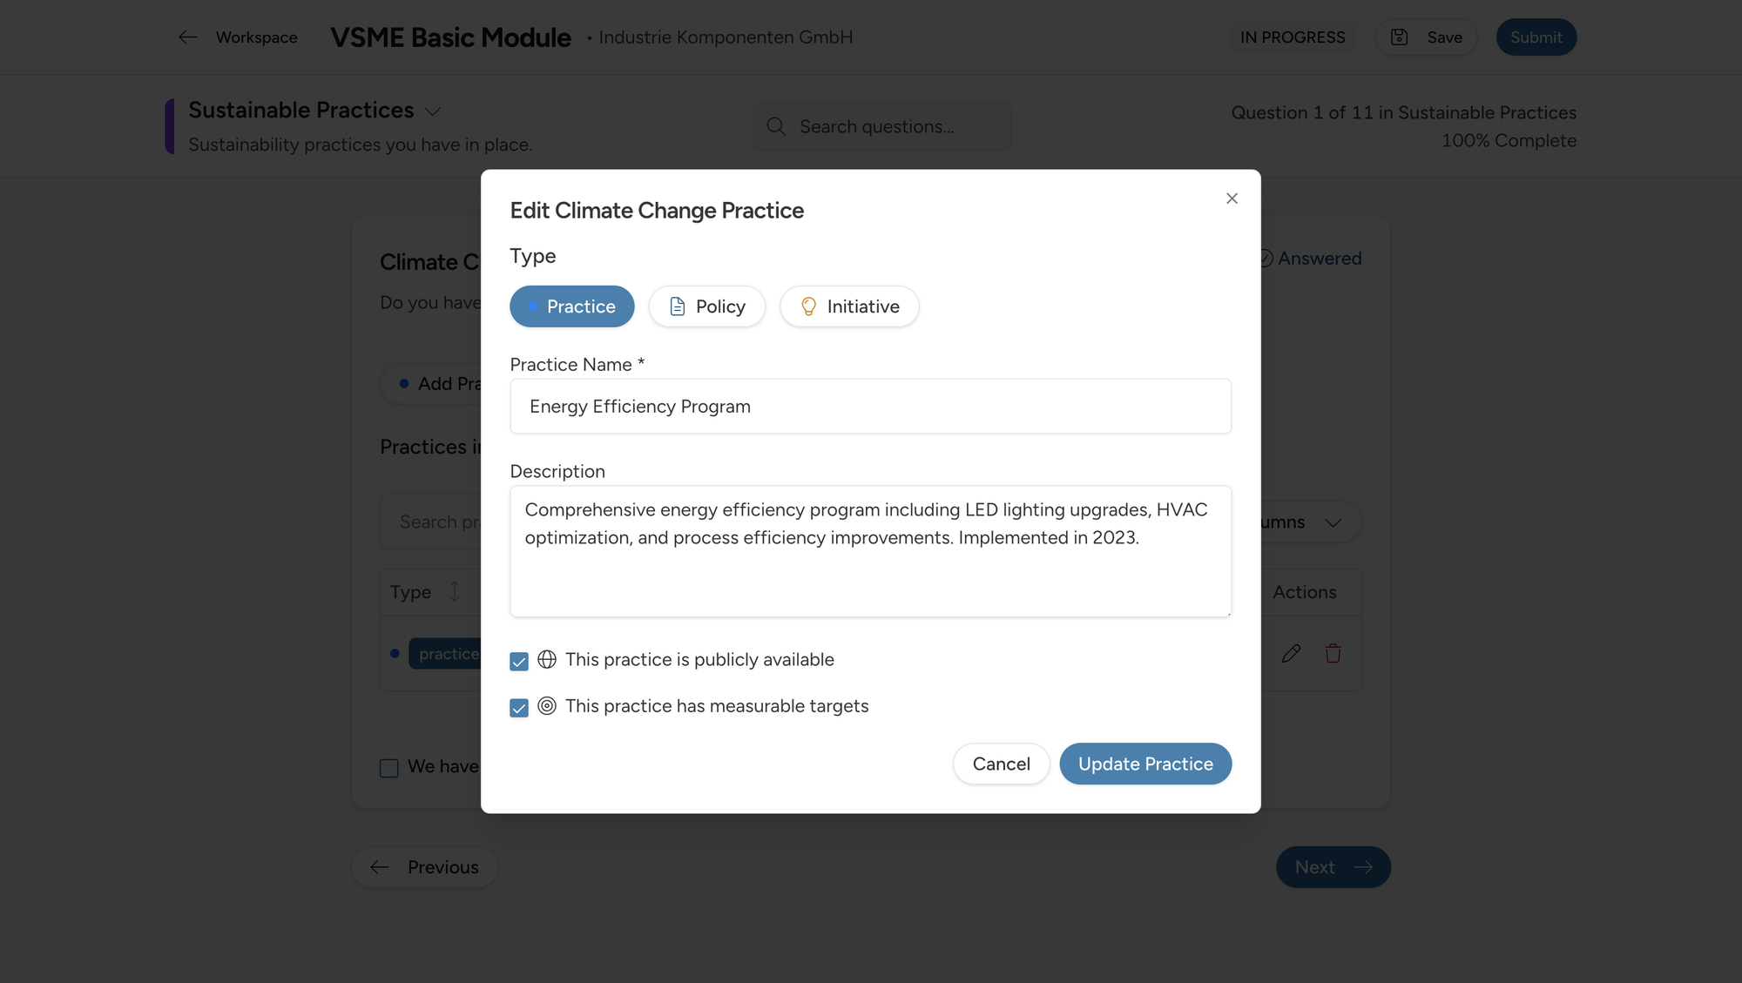Click the Cancel button

click(x=1001, y=764)
